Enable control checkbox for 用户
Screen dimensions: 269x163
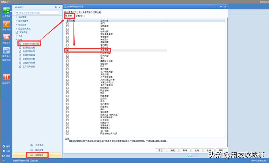(67, 101)
